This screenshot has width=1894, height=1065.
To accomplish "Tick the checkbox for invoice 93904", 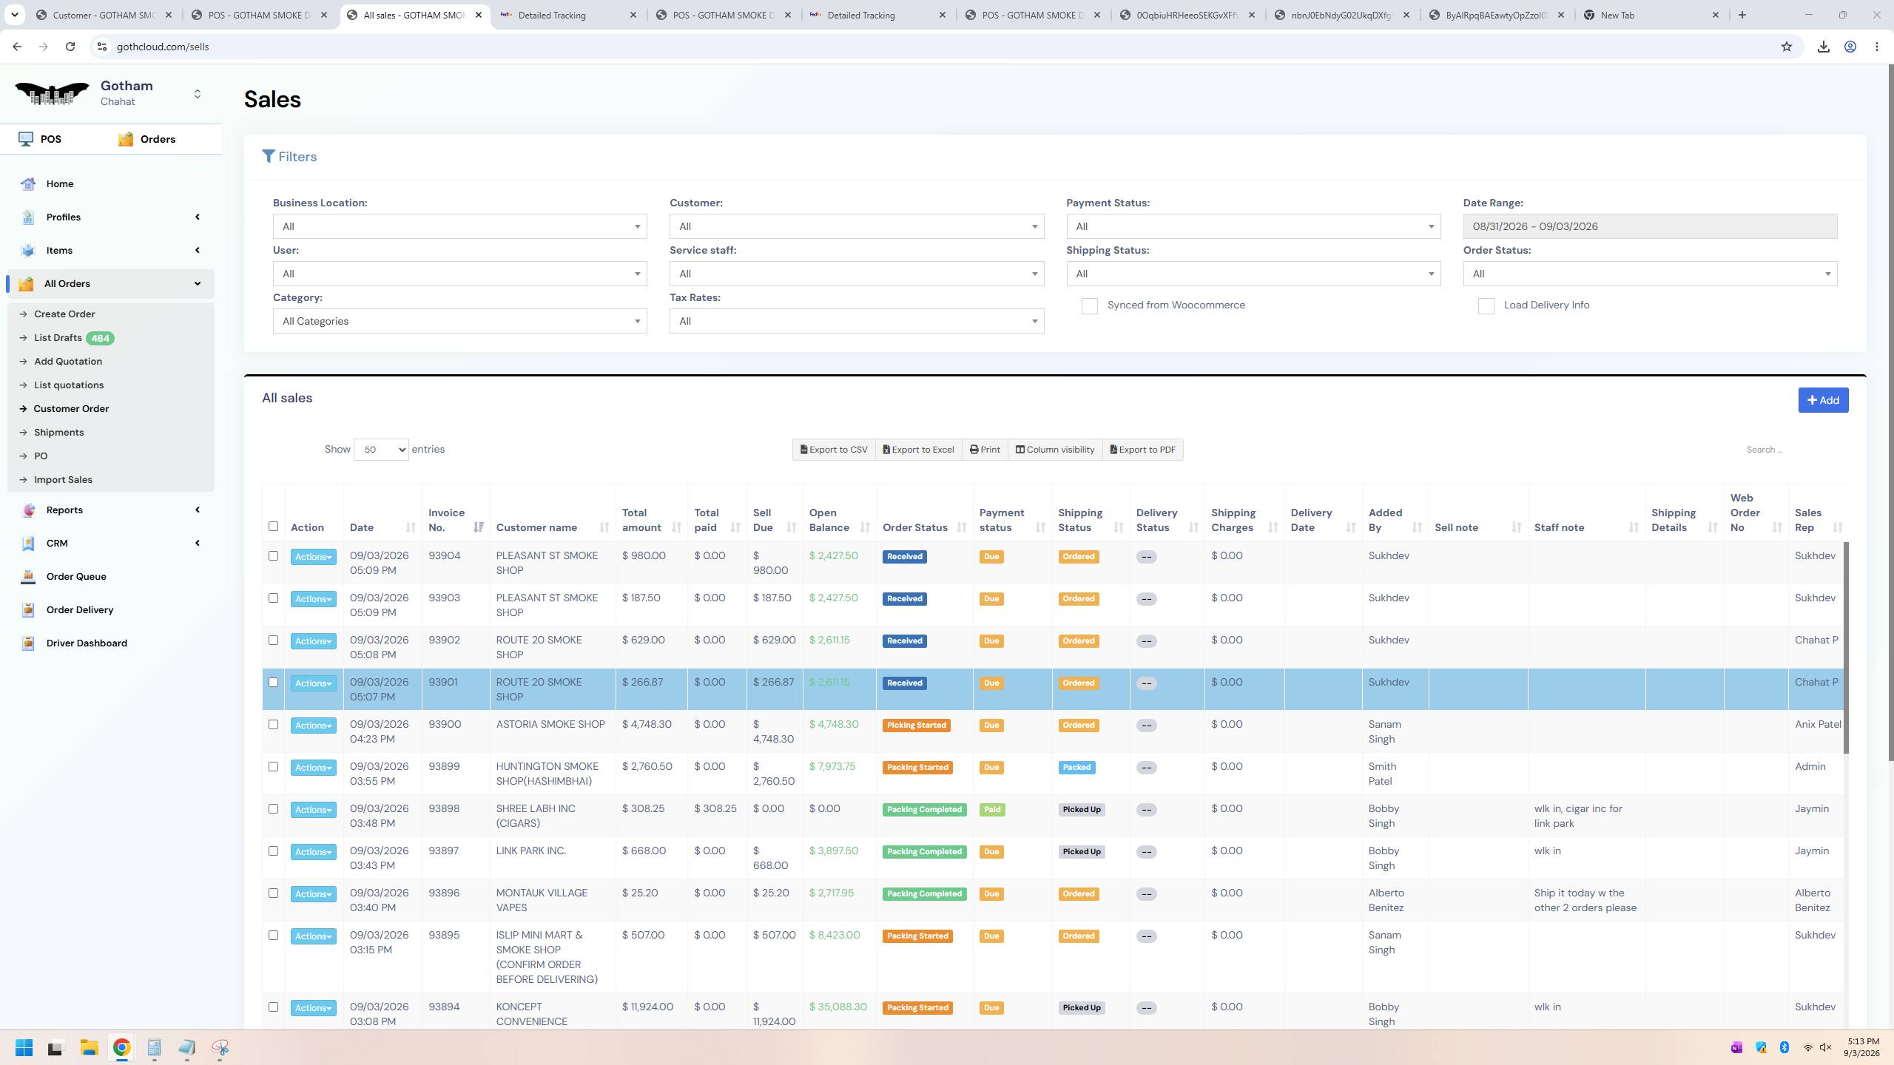I will click(273, 556).
